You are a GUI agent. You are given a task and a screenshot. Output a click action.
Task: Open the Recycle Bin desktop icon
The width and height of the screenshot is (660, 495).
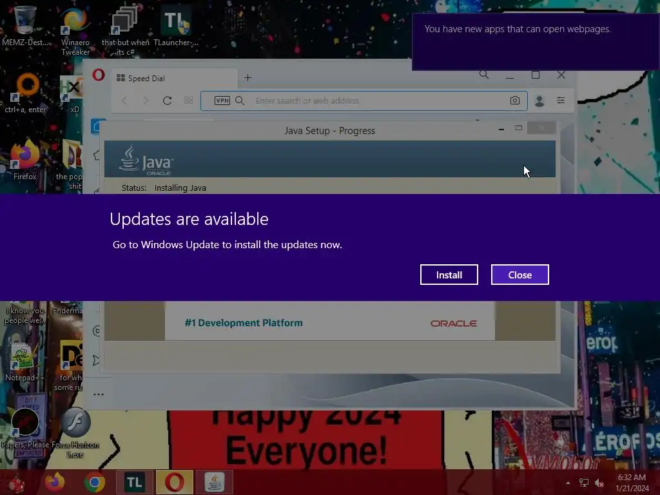click(24, 19)
